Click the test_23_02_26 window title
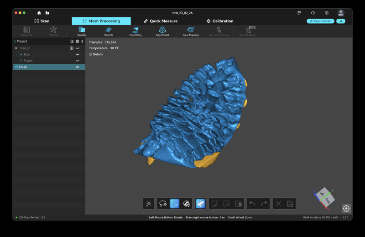Viewport: 365px width, 237px height. pyautogui.click(x=182, y=13)
